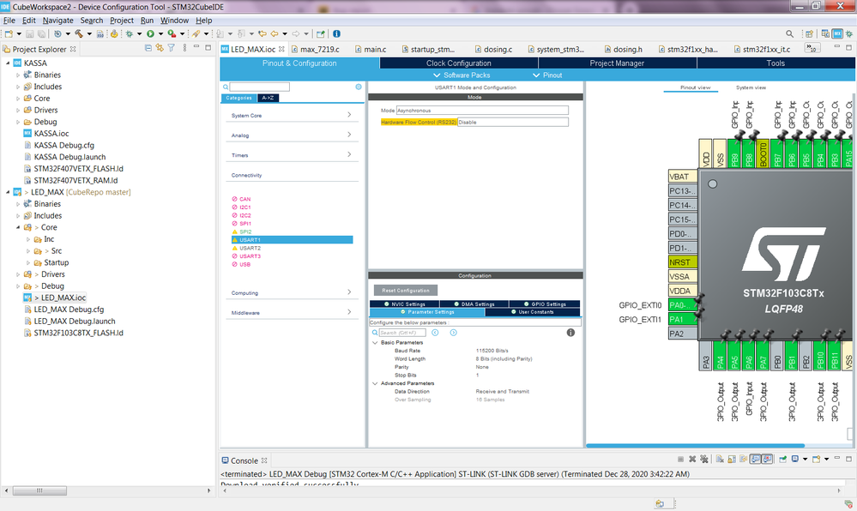This screenshot has width=857, height=511.
Task: Open the Software Packs dropdown
Action: click(x=462, y=75)
